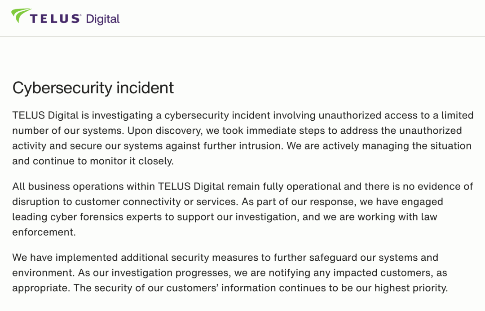The image size is (485, 311).
Task: Click the "Digital" text in header logo
Action: 102,19
